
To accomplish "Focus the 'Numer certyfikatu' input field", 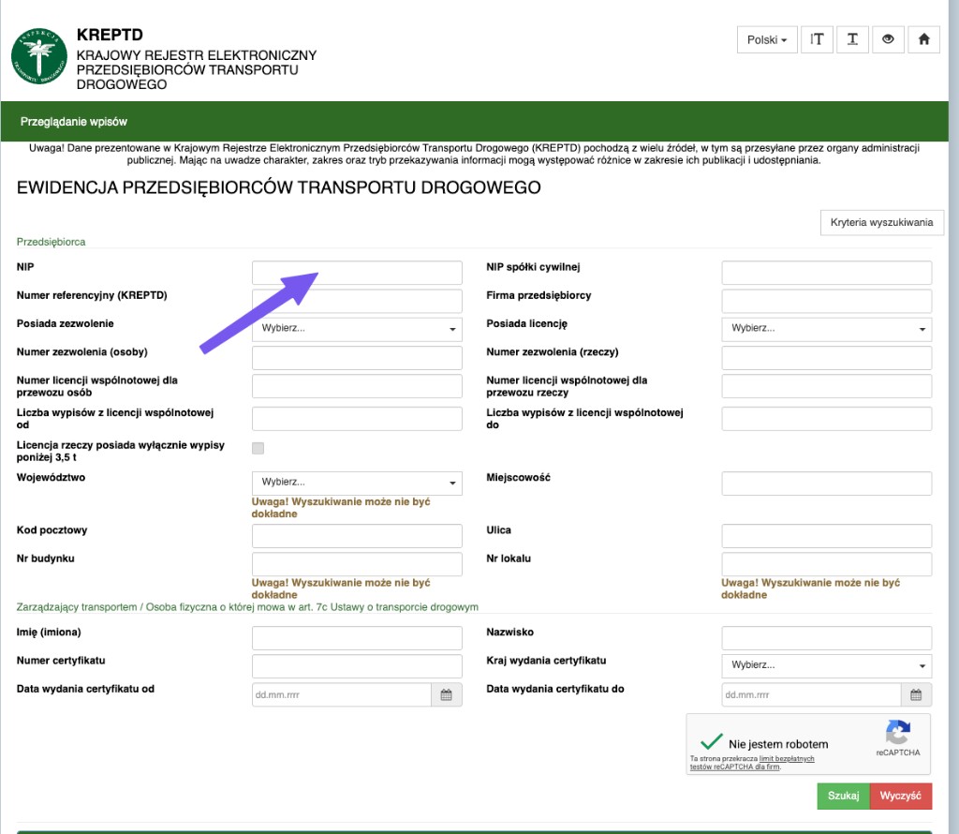I will click(357, 666).
